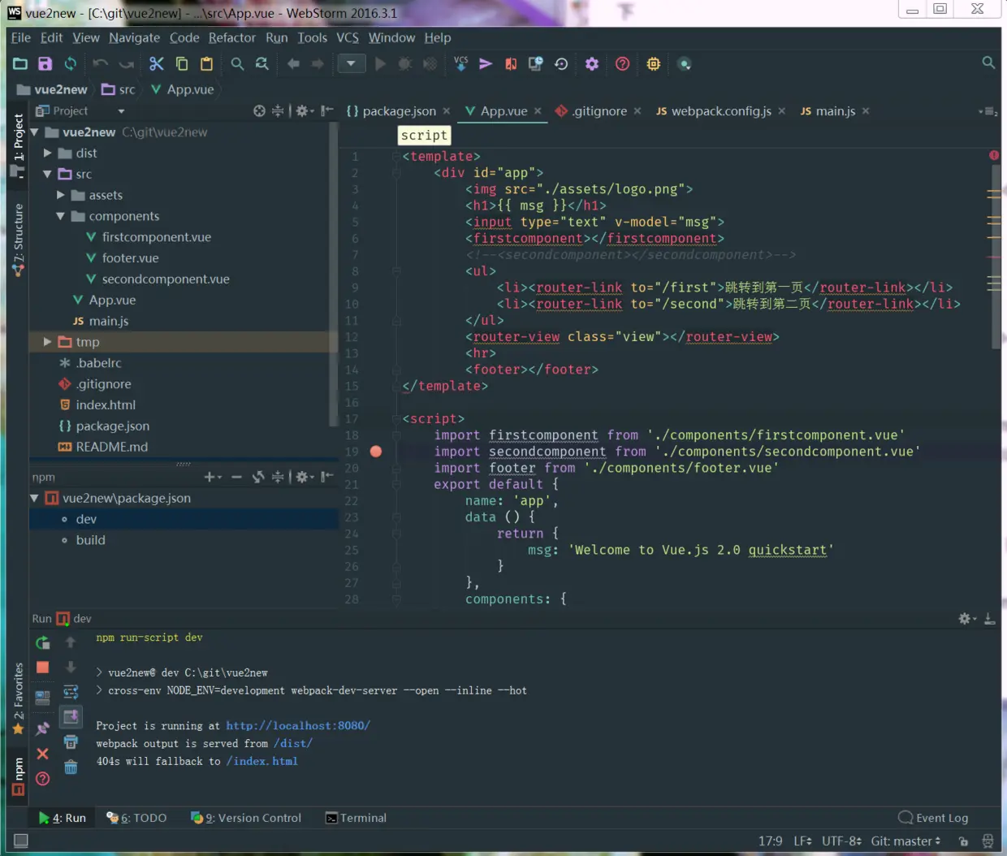
Task: Click the Synchronize toolbar icon
Action: [x=71, y=64]
